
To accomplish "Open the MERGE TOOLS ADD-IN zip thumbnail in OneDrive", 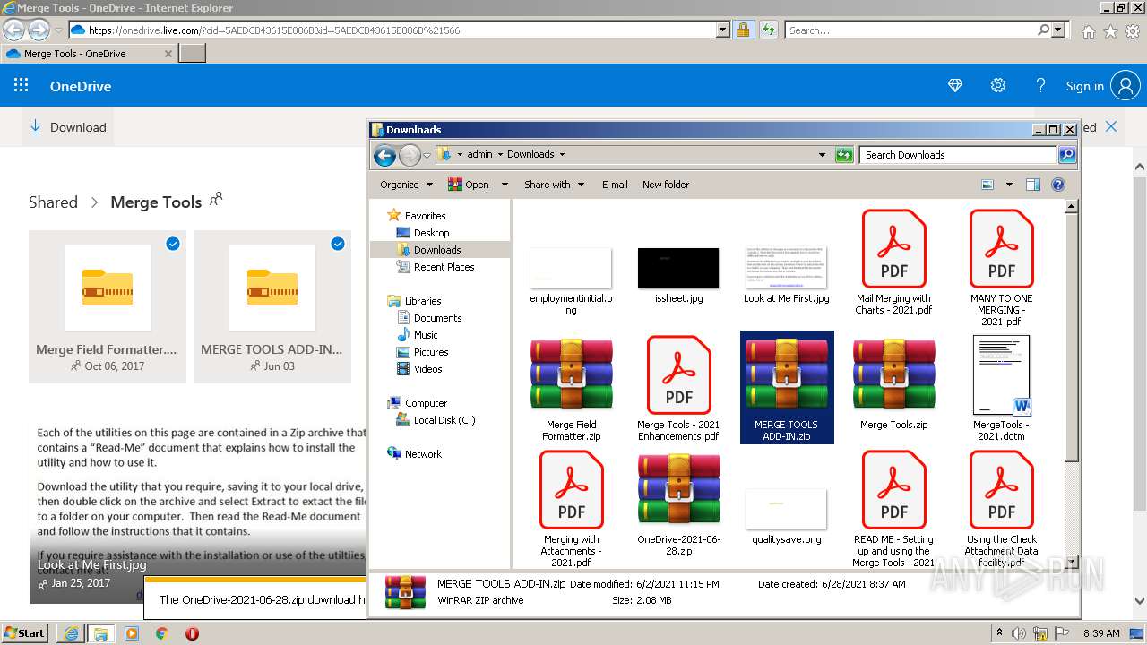I will point(272,288).
